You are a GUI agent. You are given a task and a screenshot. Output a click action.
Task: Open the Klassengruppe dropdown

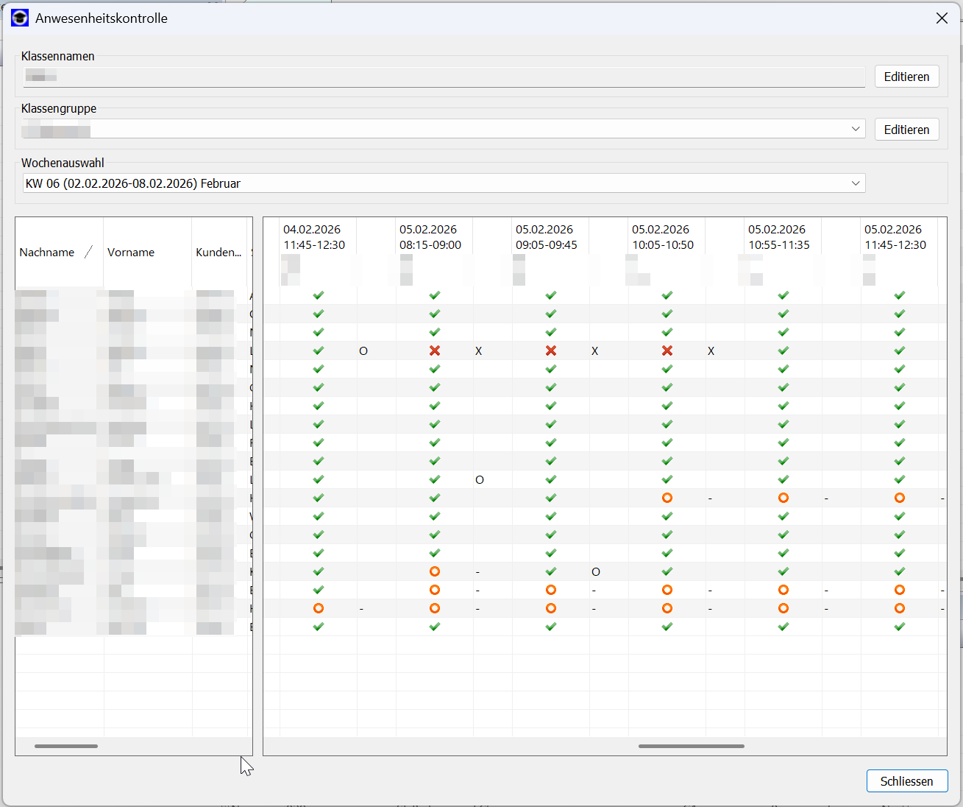pos(856,129)
